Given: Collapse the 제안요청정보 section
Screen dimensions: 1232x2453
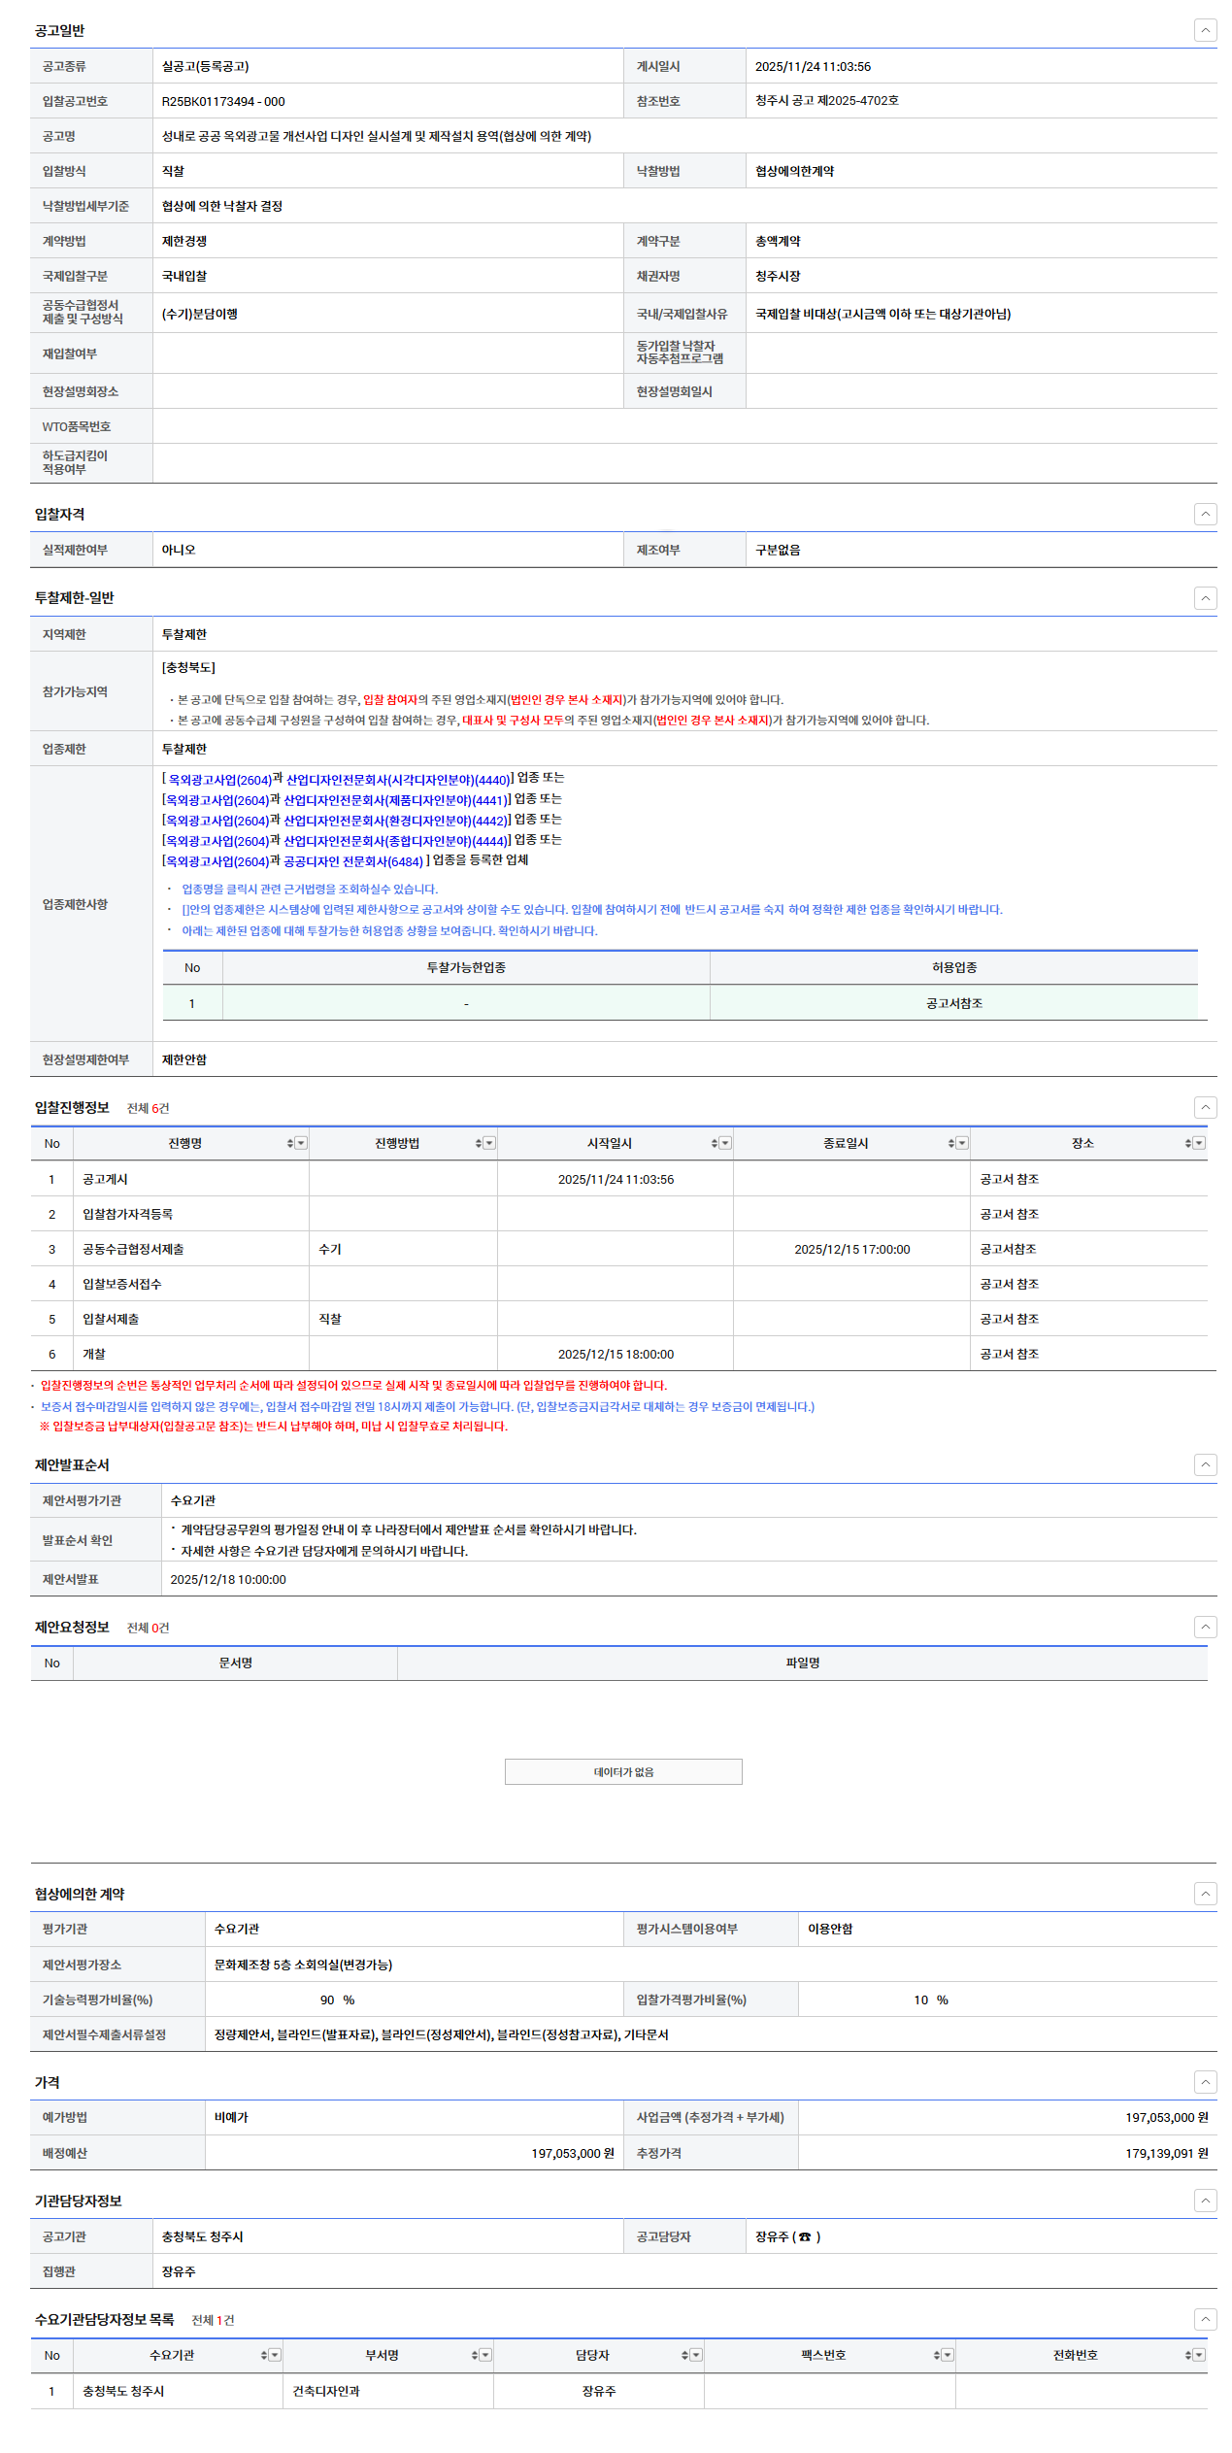Looking at the screenshot, I should 1205,1627.
